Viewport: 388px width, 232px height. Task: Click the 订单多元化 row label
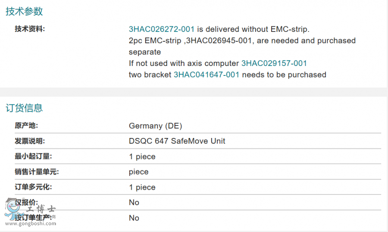coord(33,187)
